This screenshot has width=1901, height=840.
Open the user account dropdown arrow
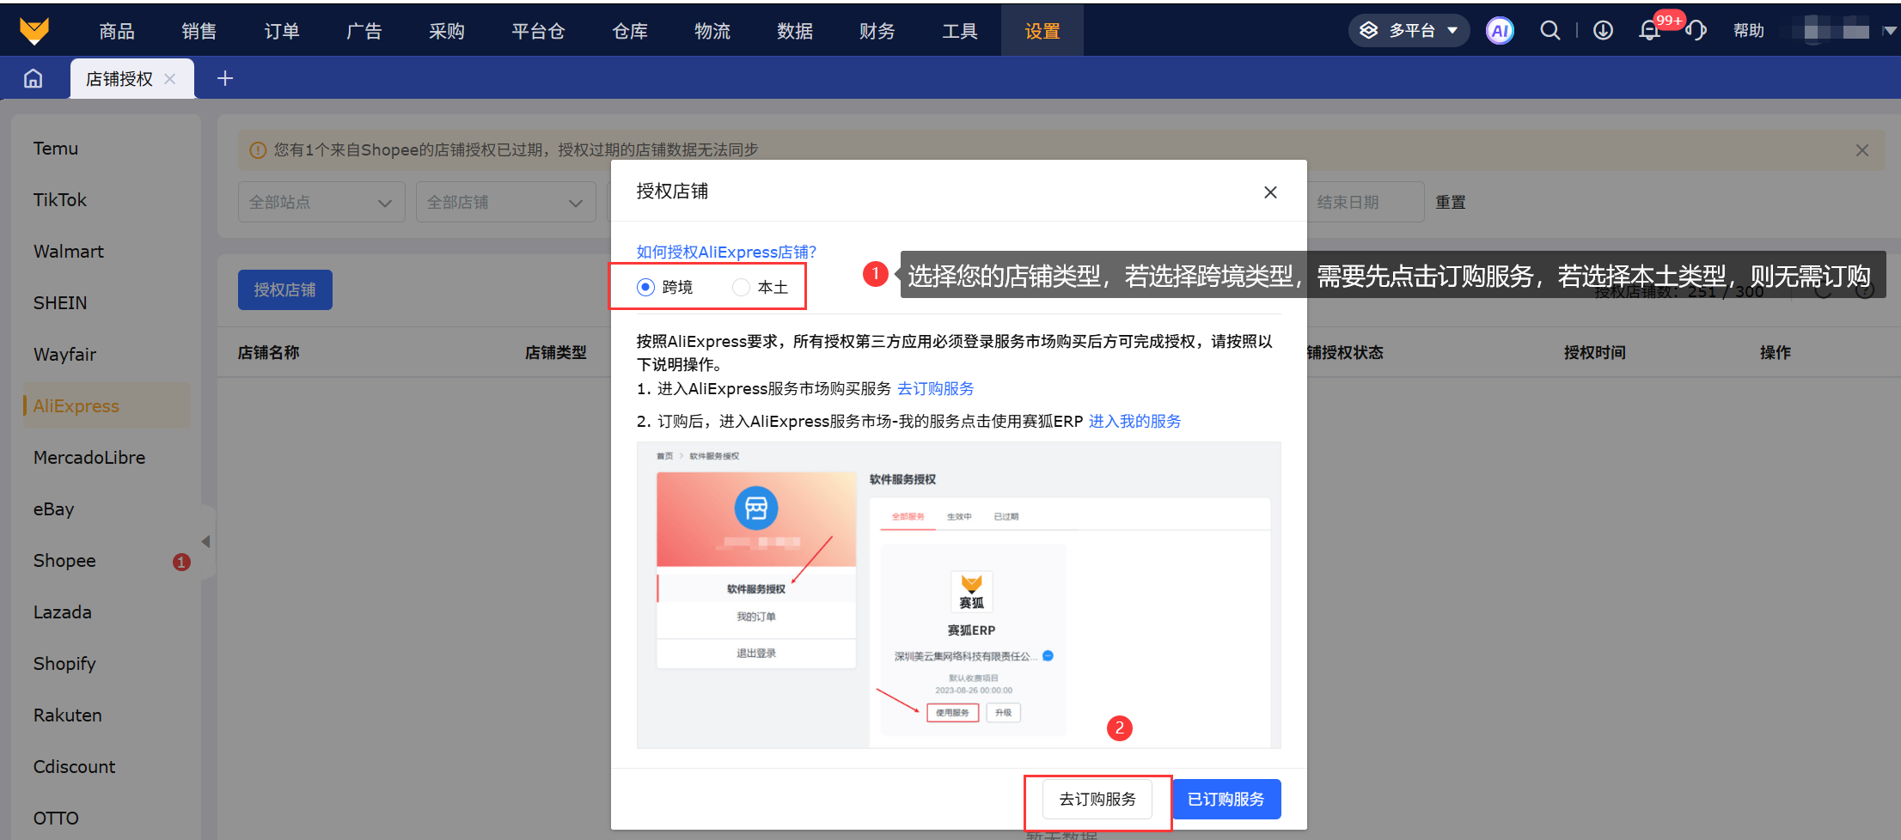point(1889,31)
